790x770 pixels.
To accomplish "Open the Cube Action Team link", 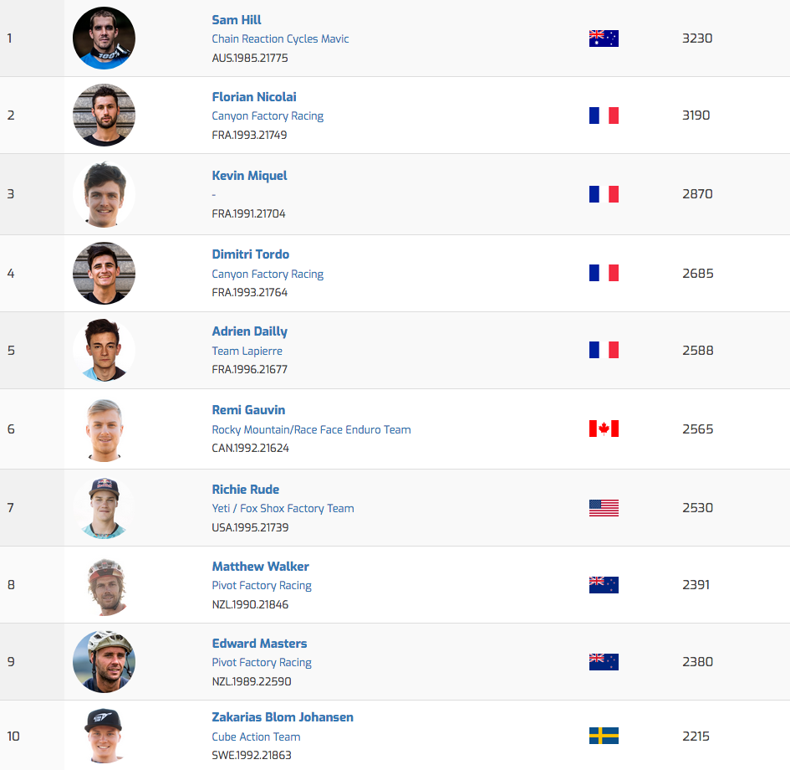I will coord(256,737).
